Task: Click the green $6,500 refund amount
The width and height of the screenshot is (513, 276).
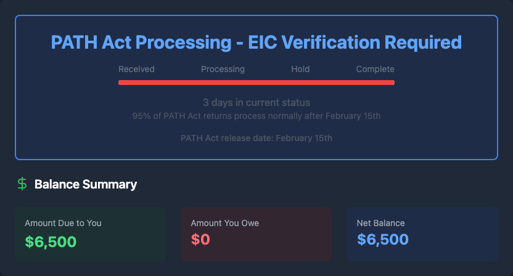Action: coord(51,241)
